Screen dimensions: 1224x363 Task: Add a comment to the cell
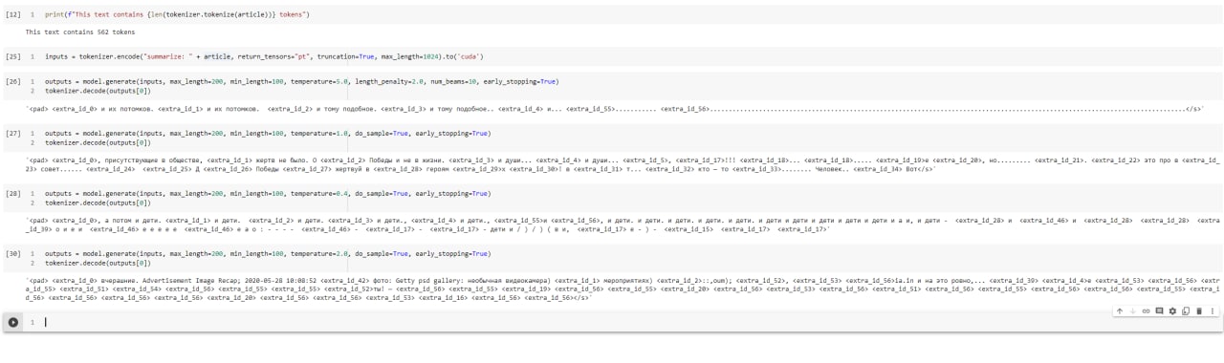1159,310
